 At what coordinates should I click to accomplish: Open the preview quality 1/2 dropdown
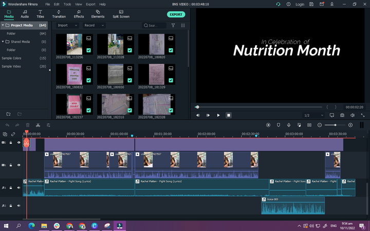tap(313, 115)
